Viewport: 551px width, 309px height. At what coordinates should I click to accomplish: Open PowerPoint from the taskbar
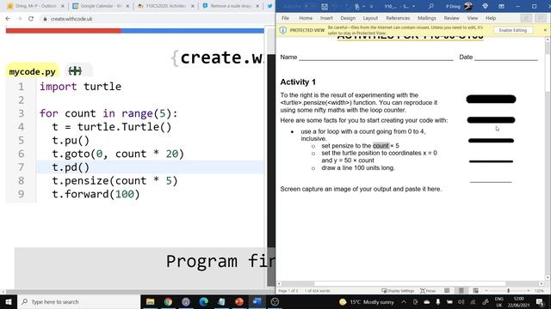coord(239,301)
